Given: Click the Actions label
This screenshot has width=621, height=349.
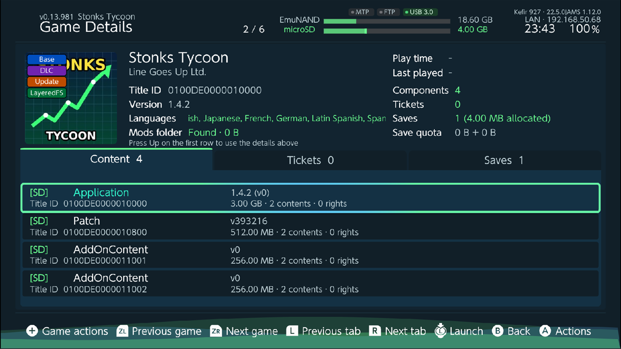Looking at the screenshot, I should click(x=573, y=332).
